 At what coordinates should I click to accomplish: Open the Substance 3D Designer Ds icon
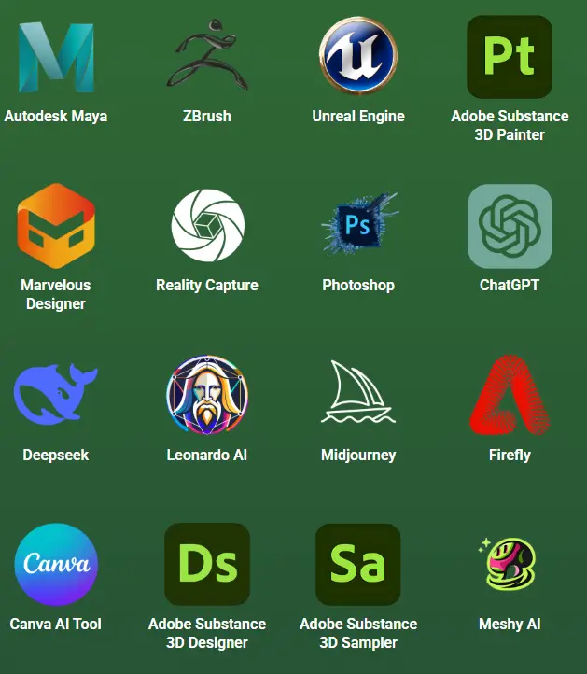207,565
